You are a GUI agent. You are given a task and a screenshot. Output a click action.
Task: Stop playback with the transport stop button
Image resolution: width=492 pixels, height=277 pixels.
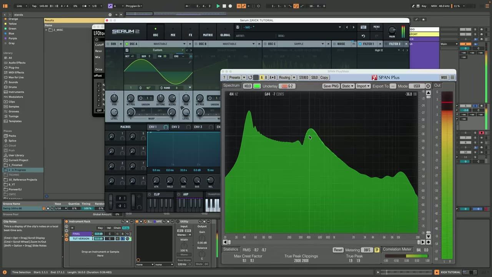[224, 6]
